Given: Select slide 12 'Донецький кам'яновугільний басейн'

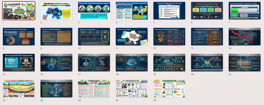Looking at the screenshot, I should click(x=169, y=37).
